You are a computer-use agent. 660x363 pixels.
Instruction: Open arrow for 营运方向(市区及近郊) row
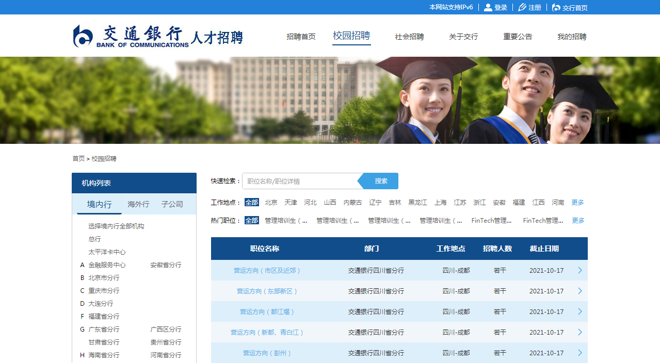coord(580,270)
